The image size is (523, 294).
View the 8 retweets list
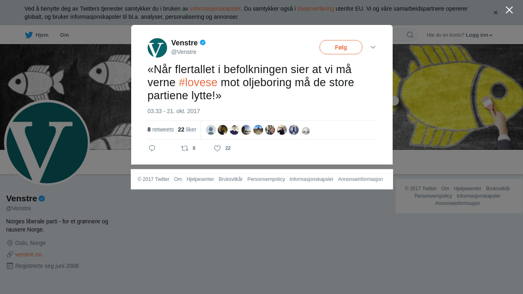pos(161,129)
